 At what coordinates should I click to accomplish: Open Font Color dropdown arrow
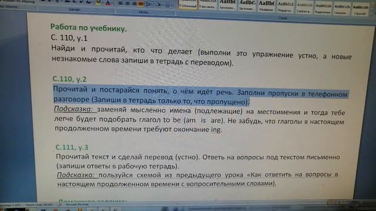click(x=112, y=2)
